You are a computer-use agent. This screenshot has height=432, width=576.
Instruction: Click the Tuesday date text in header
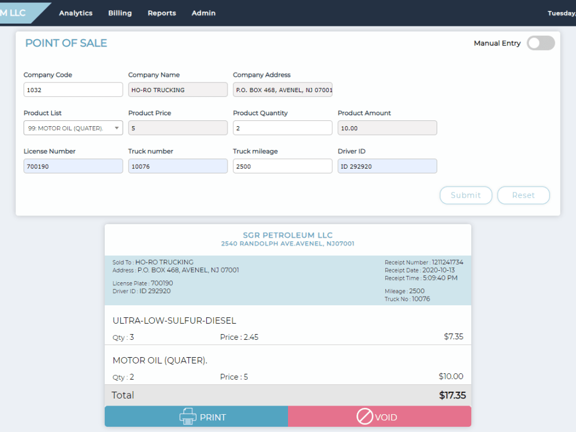562,13
